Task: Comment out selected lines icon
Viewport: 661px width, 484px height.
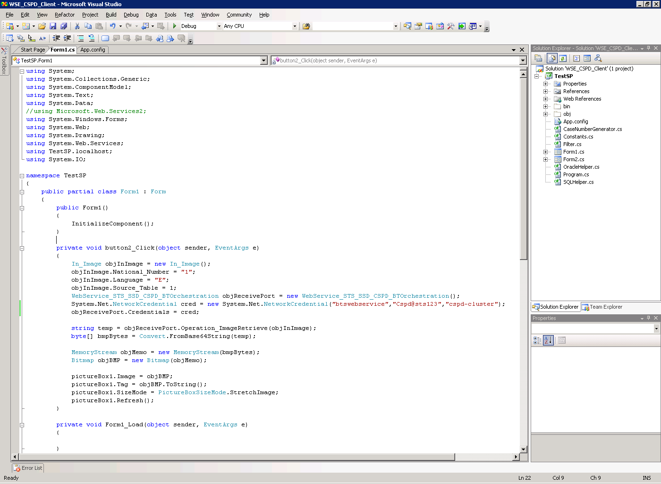Action: pyautogui.click(x=81, y=38)
